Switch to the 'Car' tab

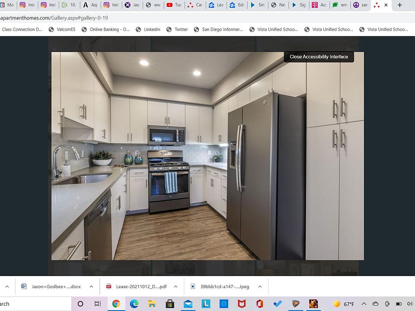(195, 5)
